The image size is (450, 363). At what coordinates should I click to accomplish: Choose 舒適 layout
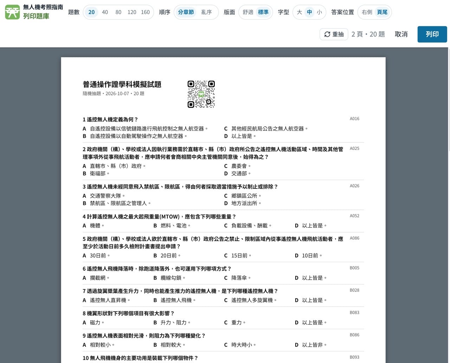pyautogui.click(x=248, y=12)
